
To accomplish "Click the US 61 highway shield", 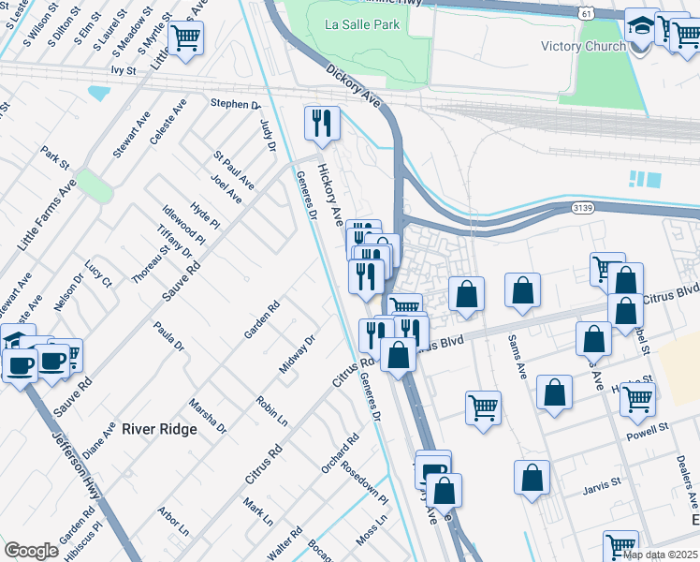I will coord(586,14).
